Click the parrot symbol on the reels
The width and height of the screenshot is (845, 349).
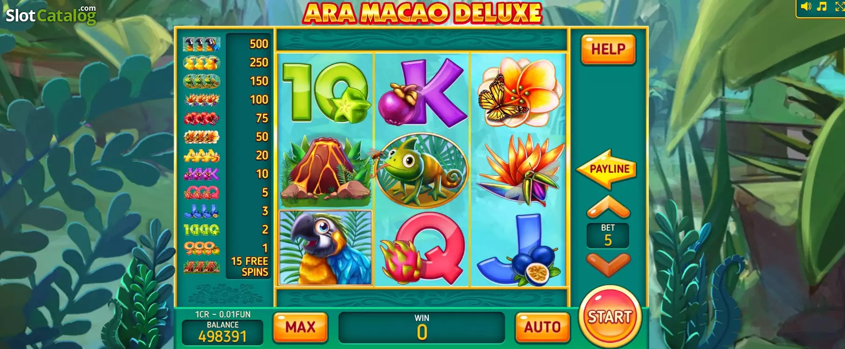[x=325, y=247]
